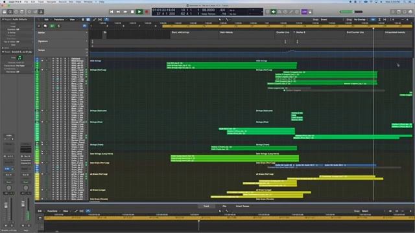Open the Note Pad panel

click(399, 12)
